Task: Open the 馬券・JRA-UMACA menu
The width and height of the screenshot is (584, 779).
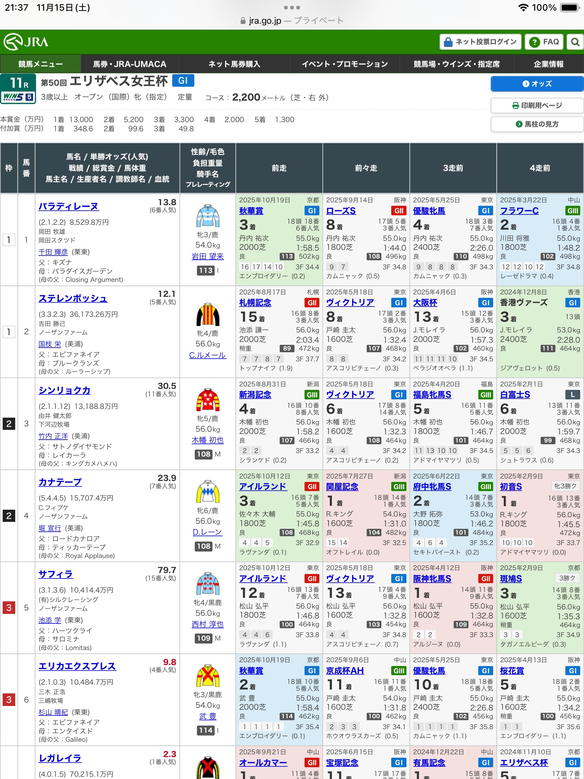Action: [x=130, y=64]
